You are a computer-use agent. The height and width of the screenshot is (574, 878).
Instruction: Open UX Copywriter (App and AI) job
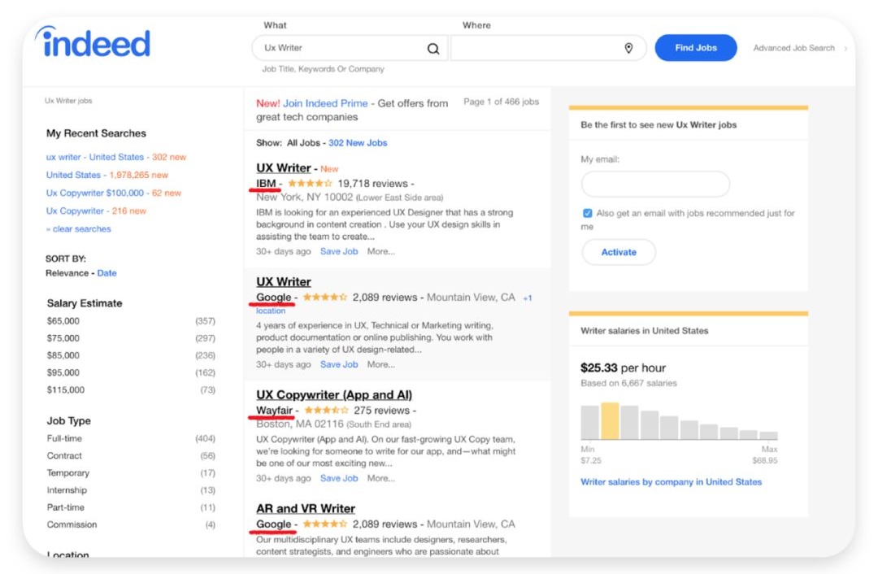tap(334, 395)
